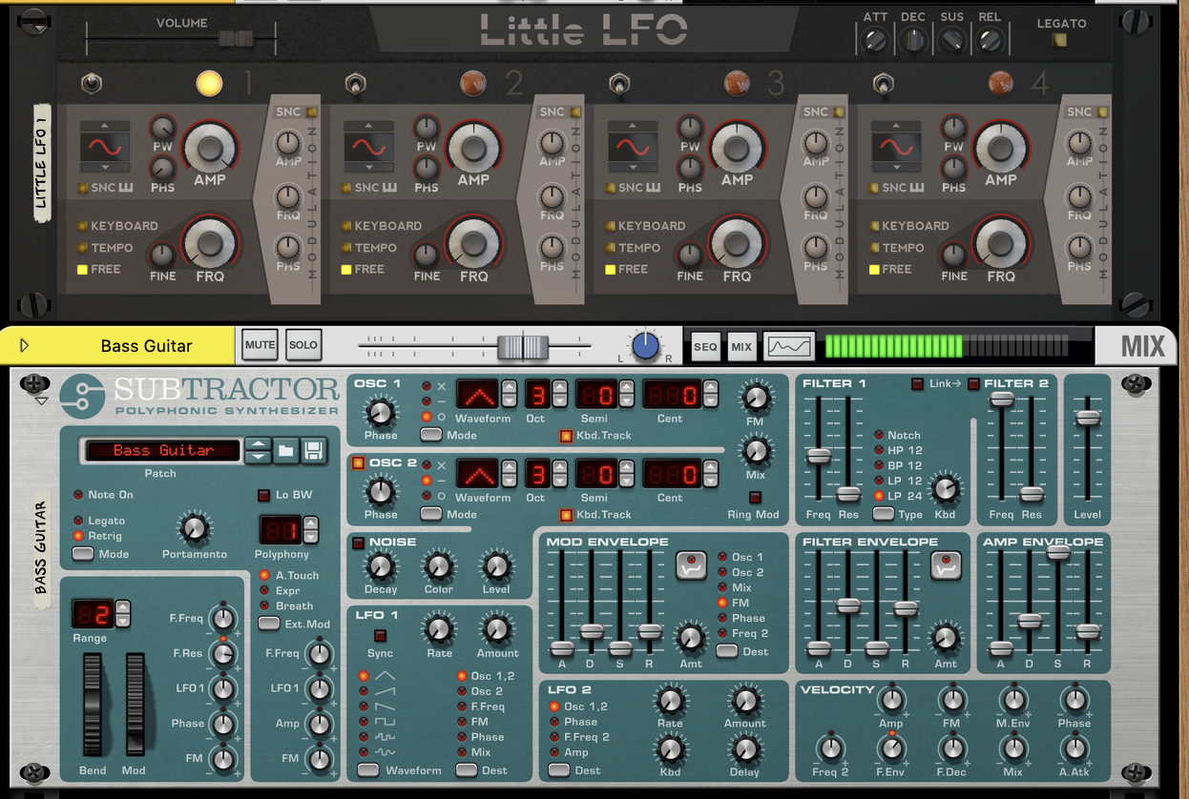Click the Amp Envelope S slider
Viewport: 1189px width, 799px height.
click(x=1058, y=552)
